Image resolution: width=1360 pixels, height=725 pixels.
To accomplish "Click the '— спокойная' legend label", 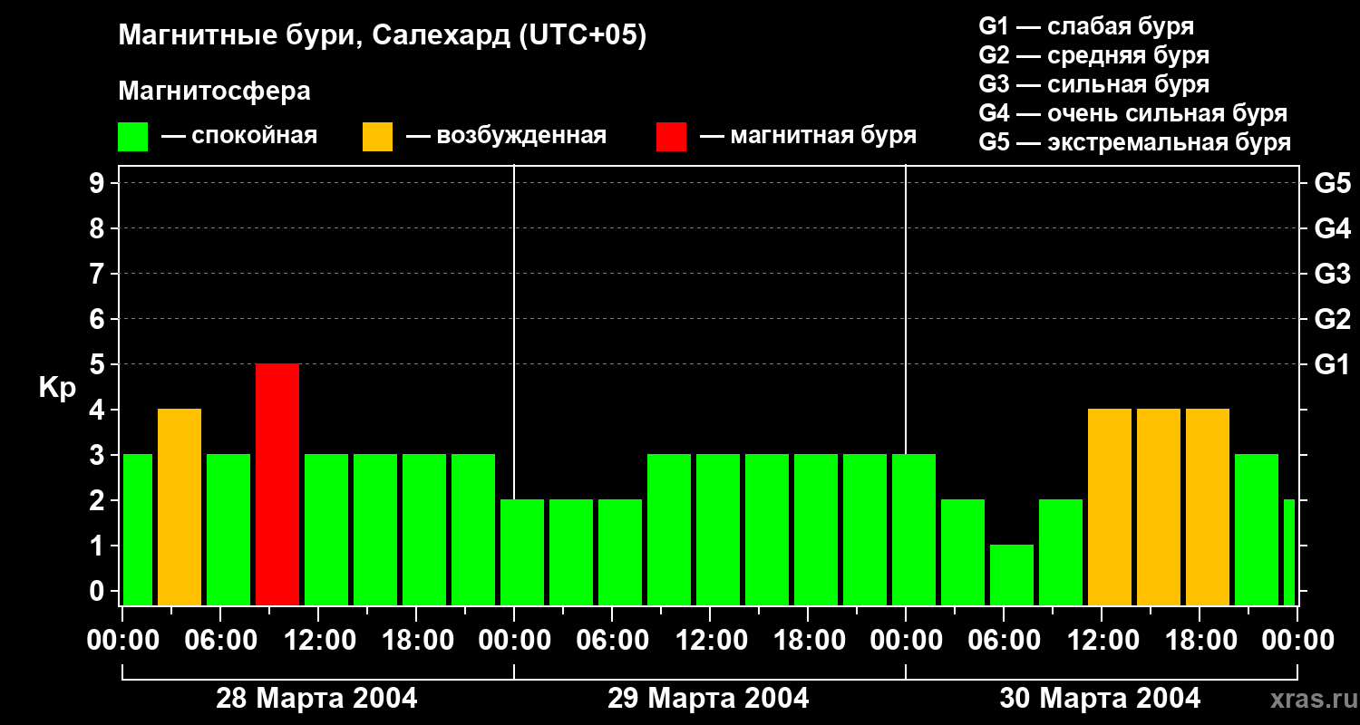I will coord(239,136).
